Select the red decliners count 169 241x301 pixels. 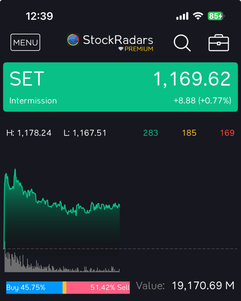coord(227,133)
